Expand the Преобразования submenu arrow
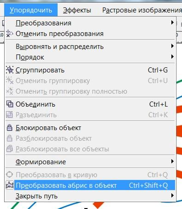Viewport: 182px width, 209px height. click(172, 23)
